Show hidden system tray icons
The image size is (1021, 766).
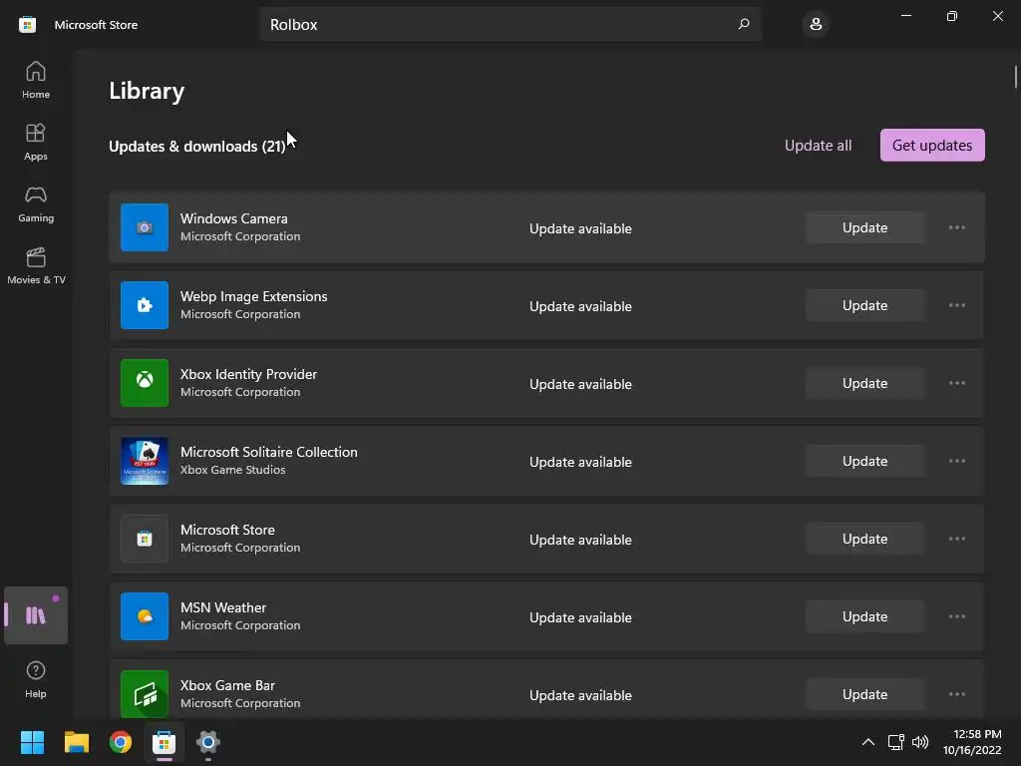[x=868, y=742]
